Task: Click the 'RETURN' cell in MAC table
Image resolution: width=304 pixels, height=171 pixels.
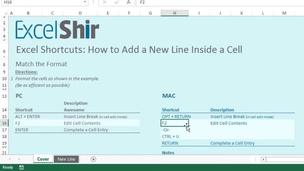Action: click(170, 143)
